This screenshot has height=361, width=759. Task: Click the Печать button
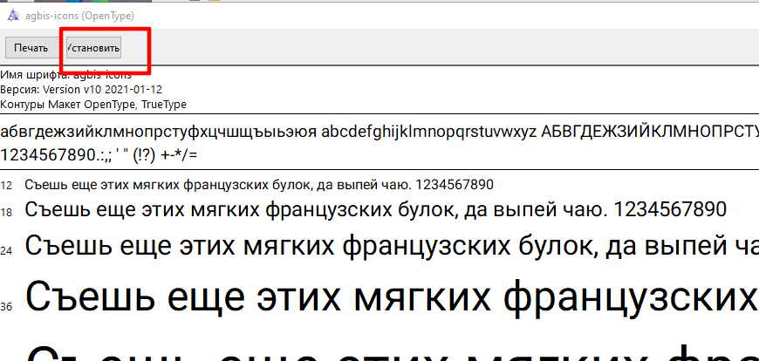[x=31, y=48]
